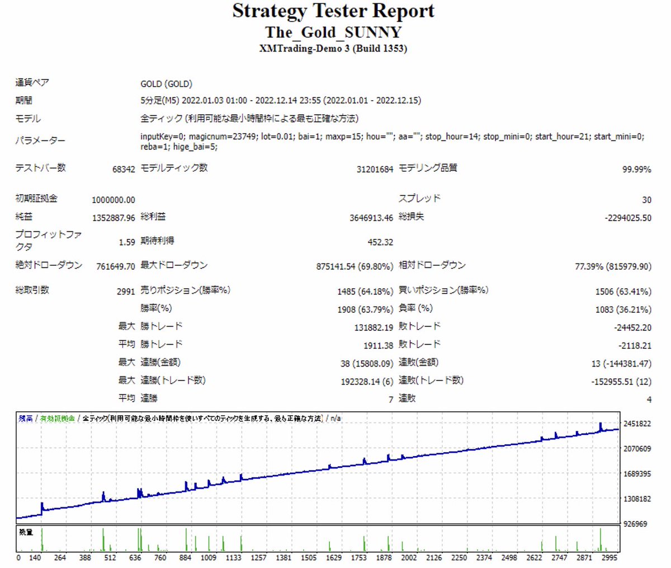
Task: Click maximal consecutive loss -152955.51 (12)
Action: click(x=621, y=382)
